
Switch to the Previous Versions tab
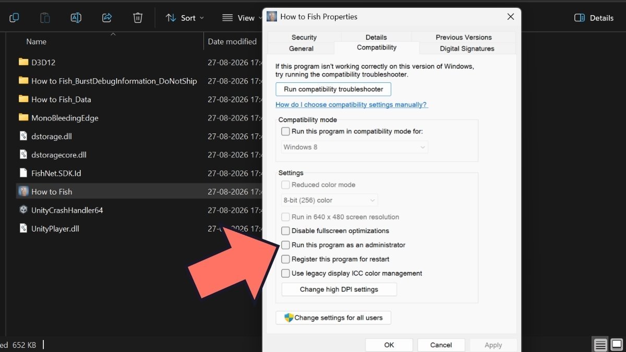coord(464,37)
